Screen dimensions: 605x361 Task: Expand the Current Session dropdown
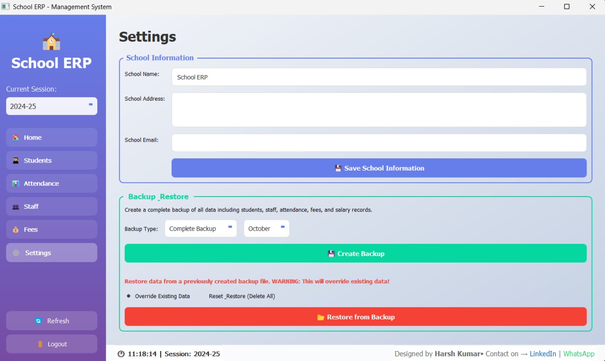[52, 106]
